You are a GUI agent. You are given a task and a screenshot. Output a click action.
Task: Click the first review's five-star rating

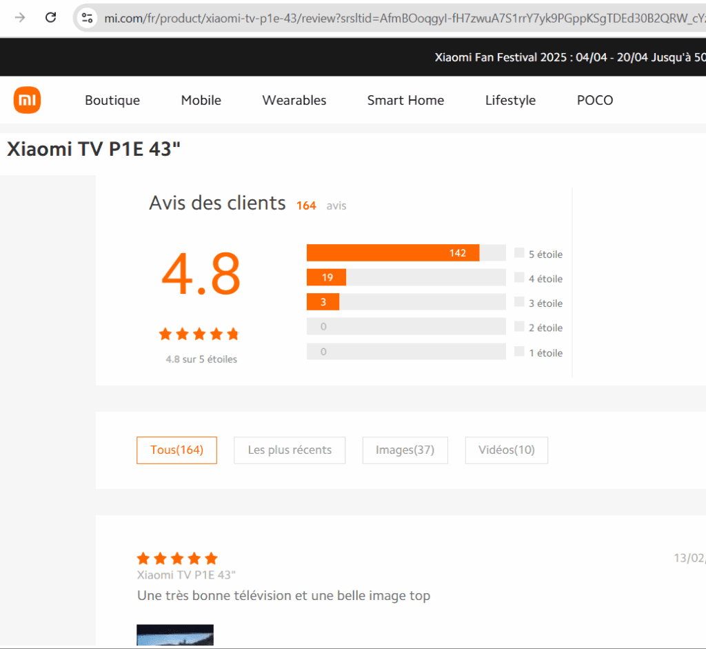[x=177, y=559]
